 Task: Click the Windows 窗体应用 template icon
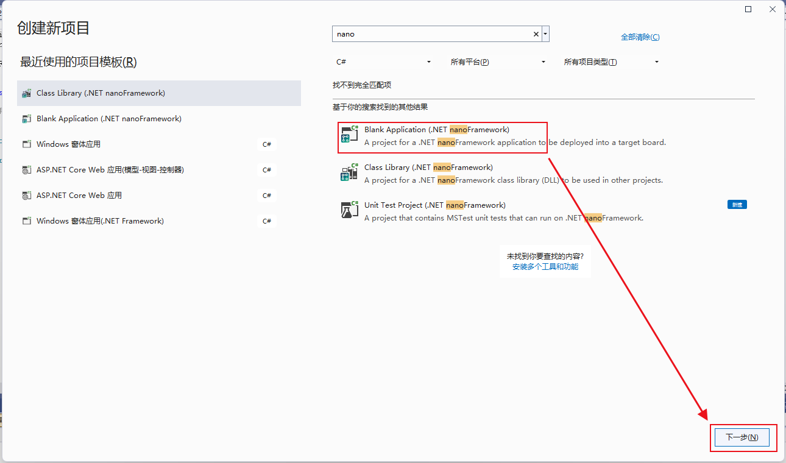point(26,144)
